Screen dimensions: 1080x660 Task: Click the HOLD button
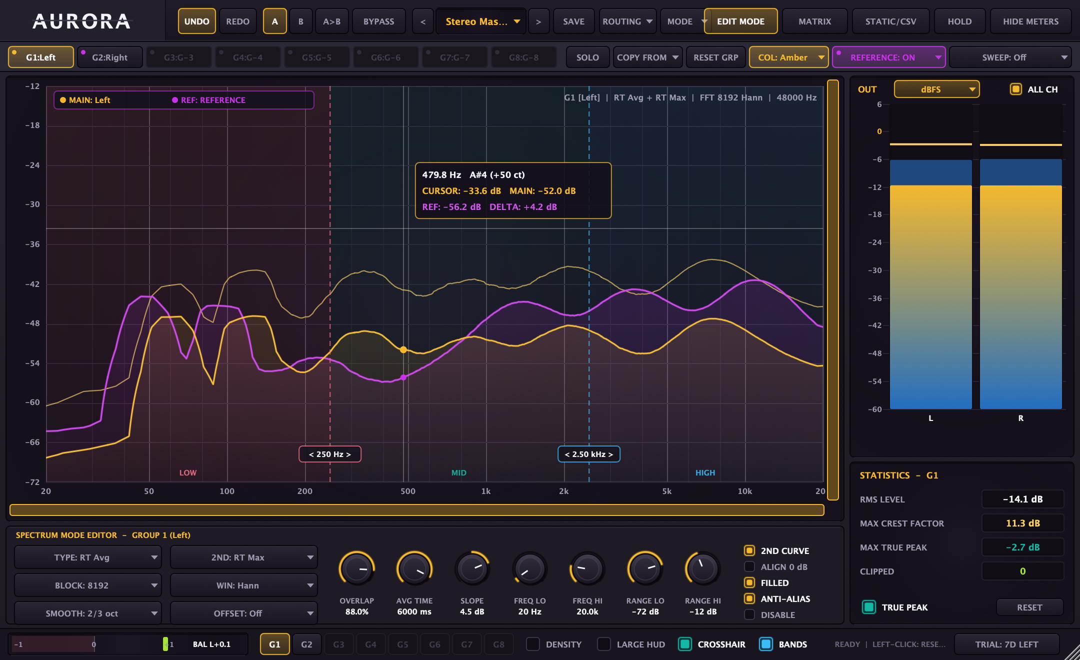960,21
